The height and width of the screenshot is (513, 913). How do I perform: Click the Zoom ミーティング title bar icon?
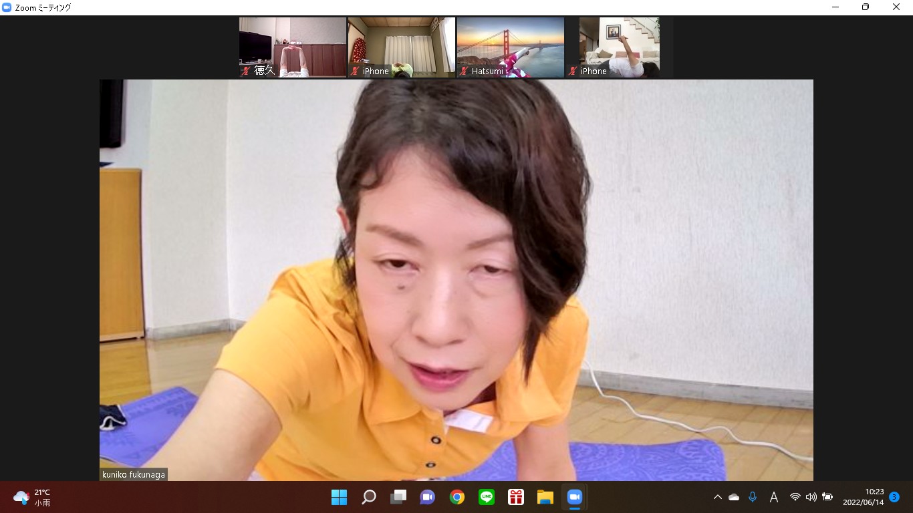coord(7,7)
